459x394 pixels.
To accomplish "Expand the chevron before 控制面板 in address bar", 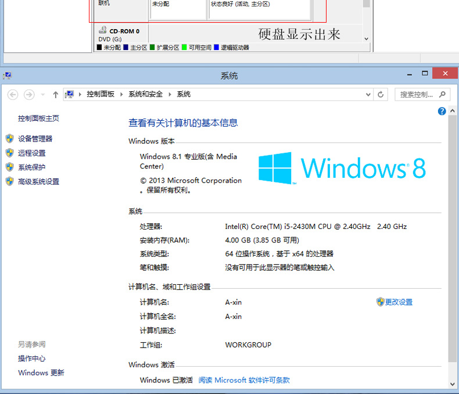I will [x=80, y=94].
